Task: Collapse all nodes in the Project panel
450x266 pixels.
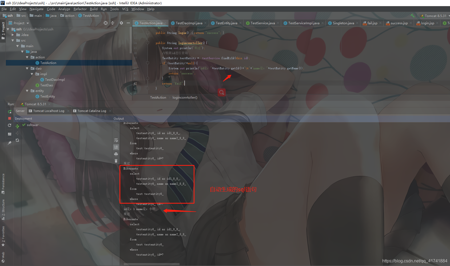Action: tap(113, 23)
